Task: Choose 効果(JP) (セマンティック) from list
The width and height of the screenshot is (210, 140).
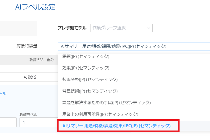Action: 86,68
